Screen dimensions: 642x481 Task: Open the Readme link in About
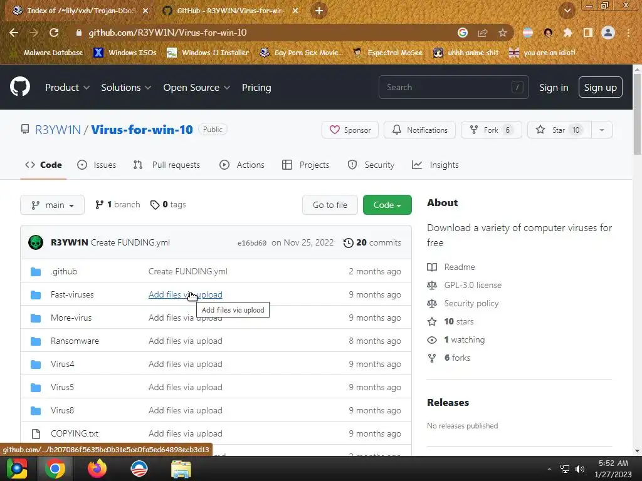click(x=460, y=267)
